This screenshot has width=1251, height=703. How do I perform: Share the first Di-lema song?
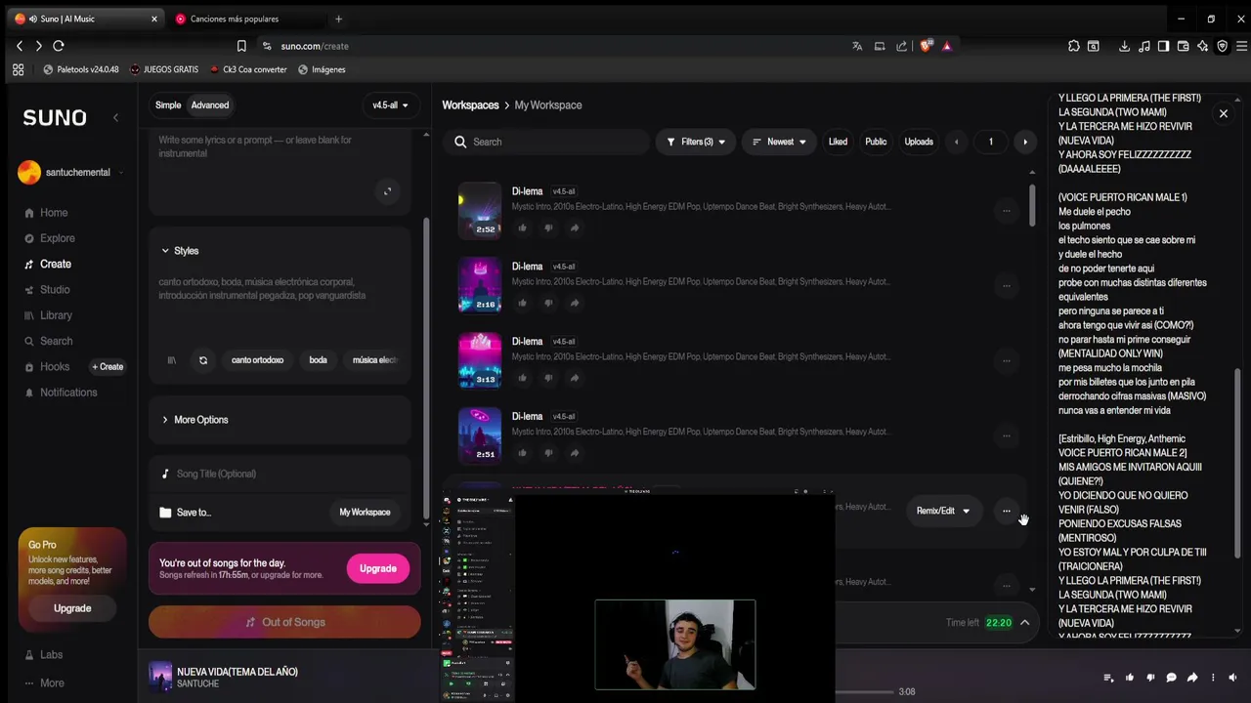click(x=574, y=227)
